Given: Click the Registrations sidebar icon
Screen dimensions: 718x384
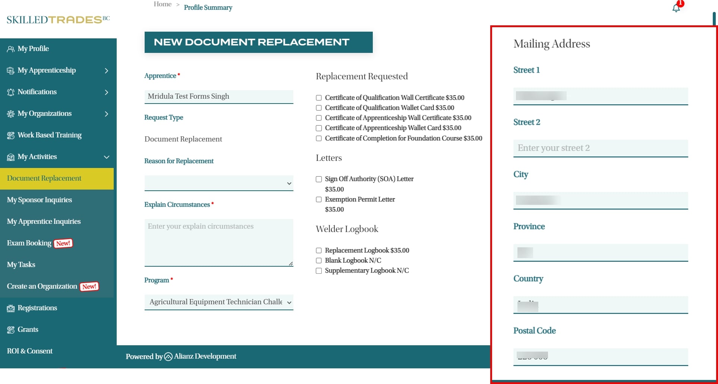Looking at the screenshot, I should point(11,308).
